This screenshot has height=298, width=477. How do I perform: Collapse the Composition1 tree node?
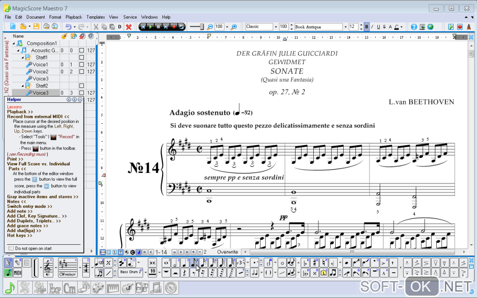point(14,43)
